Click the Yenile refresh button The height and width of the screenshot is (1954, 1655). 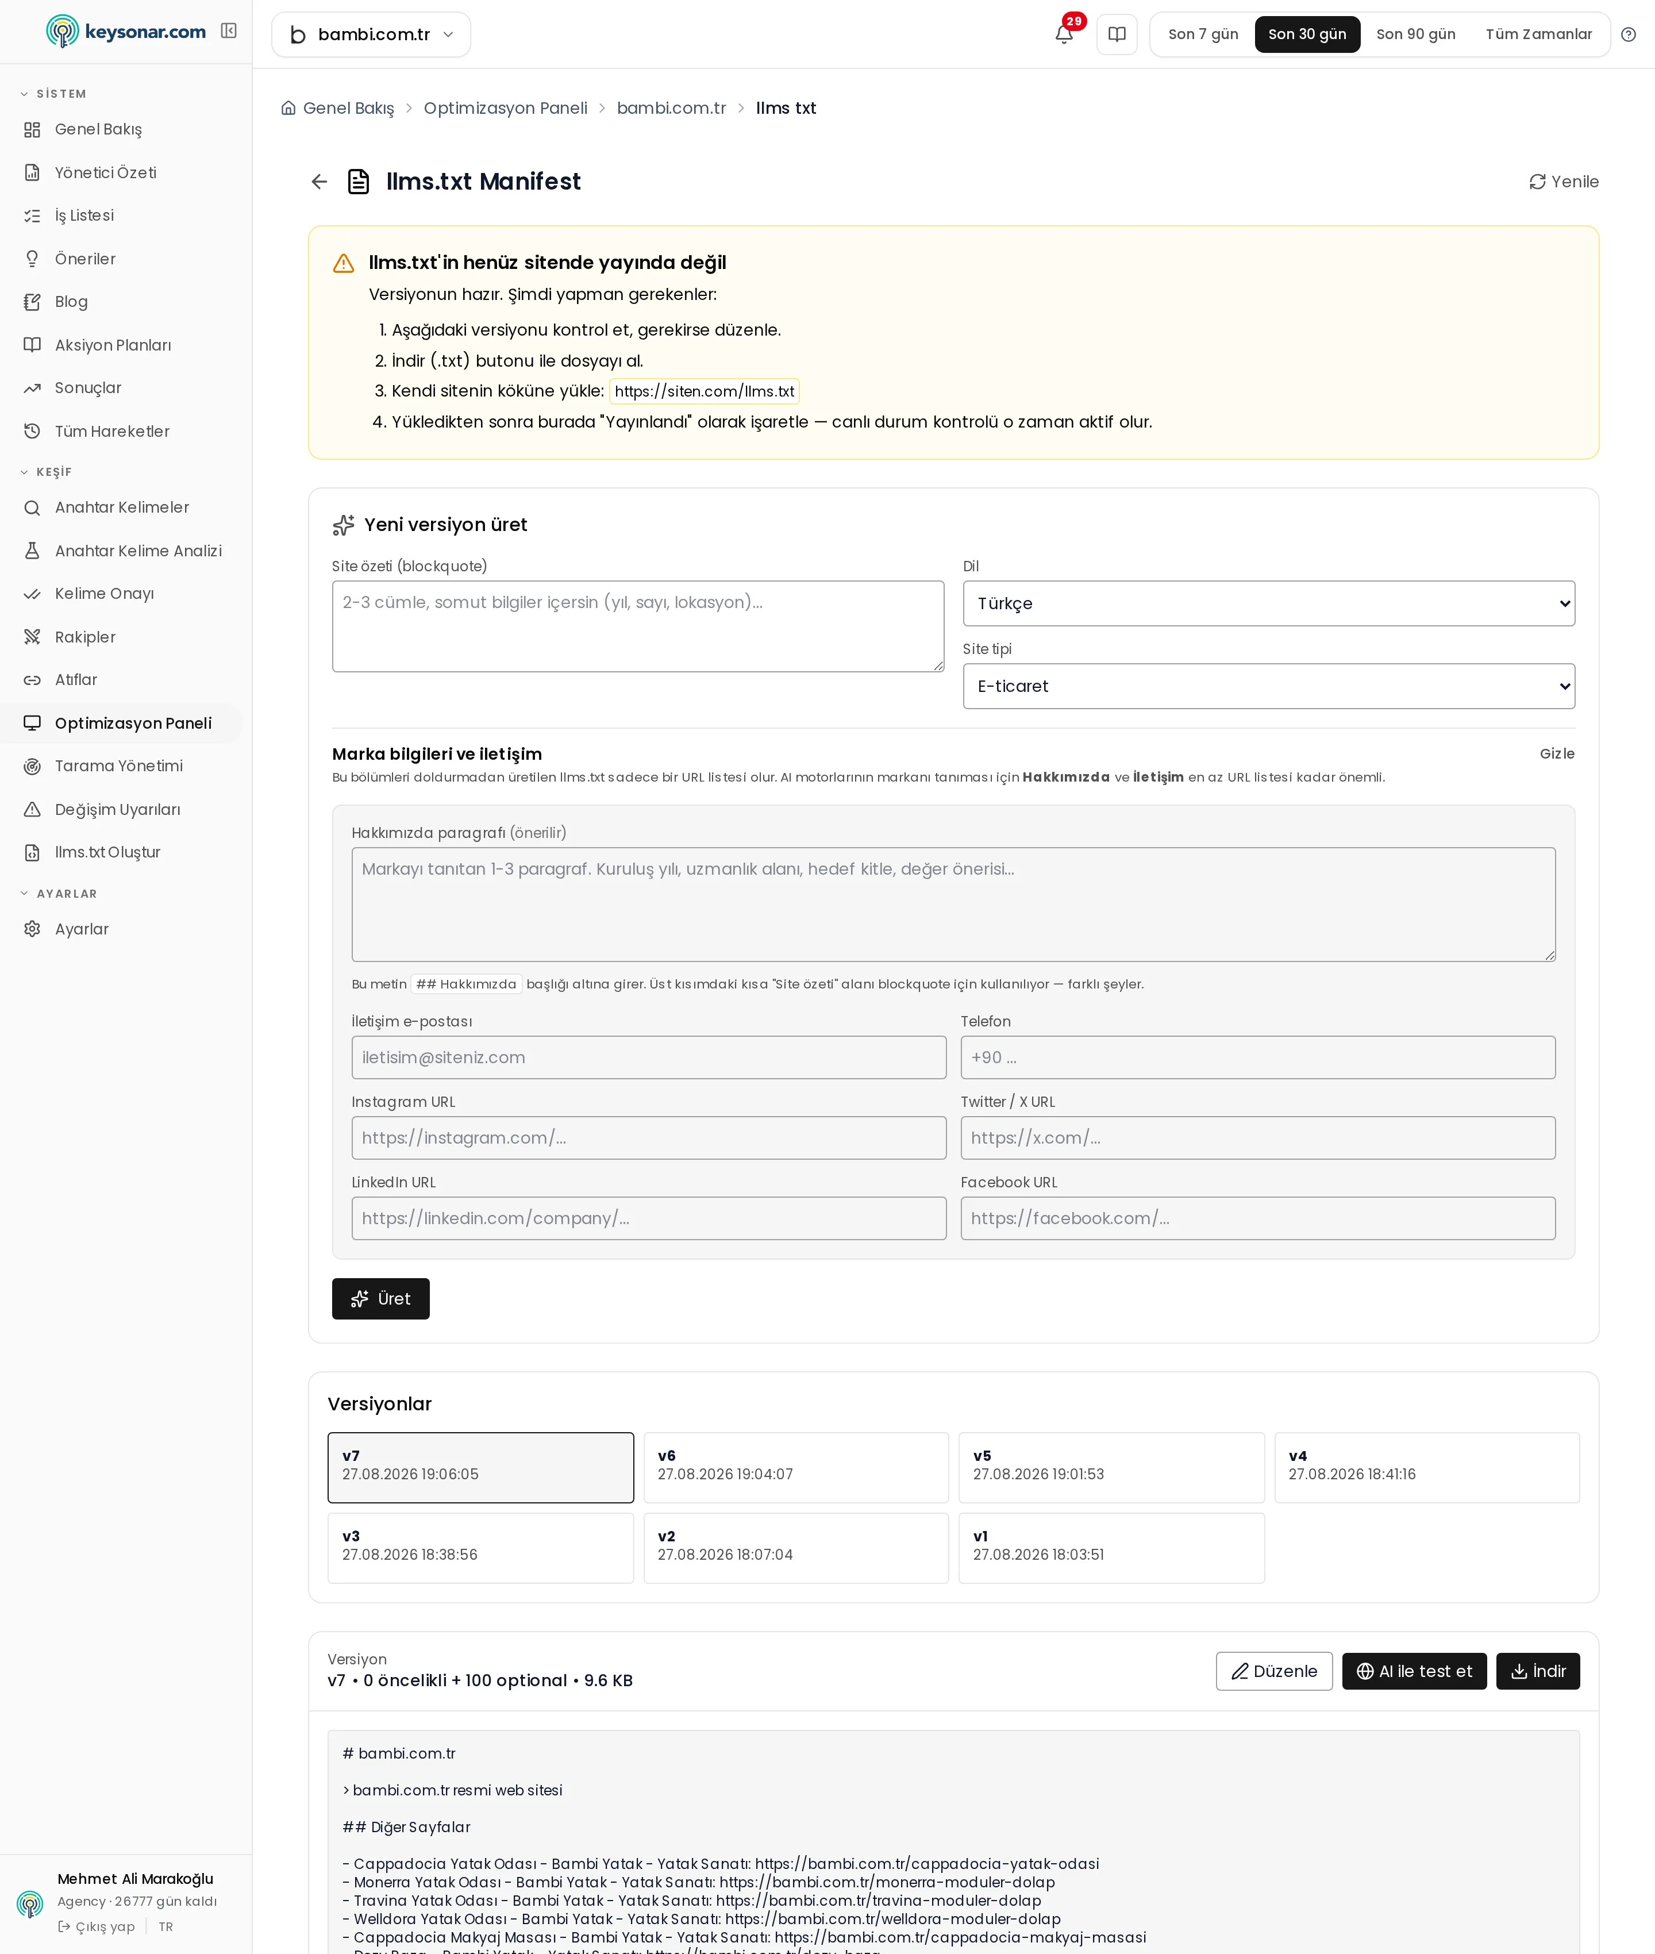pos(1564,182)
